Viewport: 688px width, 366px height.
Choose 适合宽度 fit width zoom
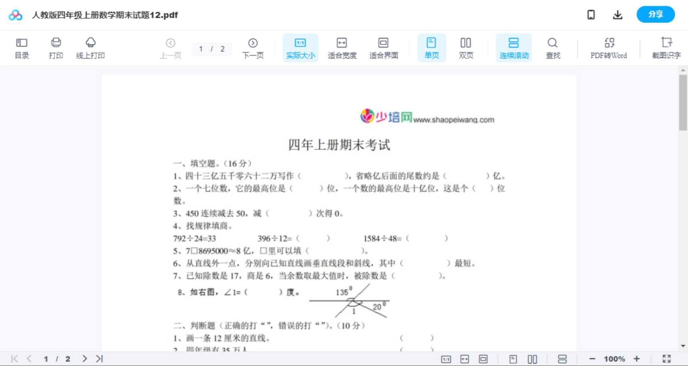click(342, 47)
